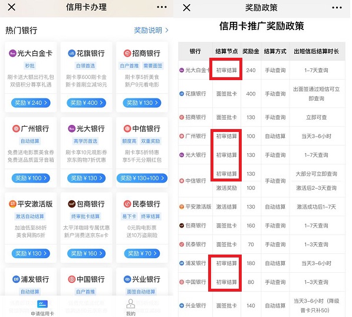
Task: Tap the 包商银行 logo icon in card grid
Action: (71, 204)
